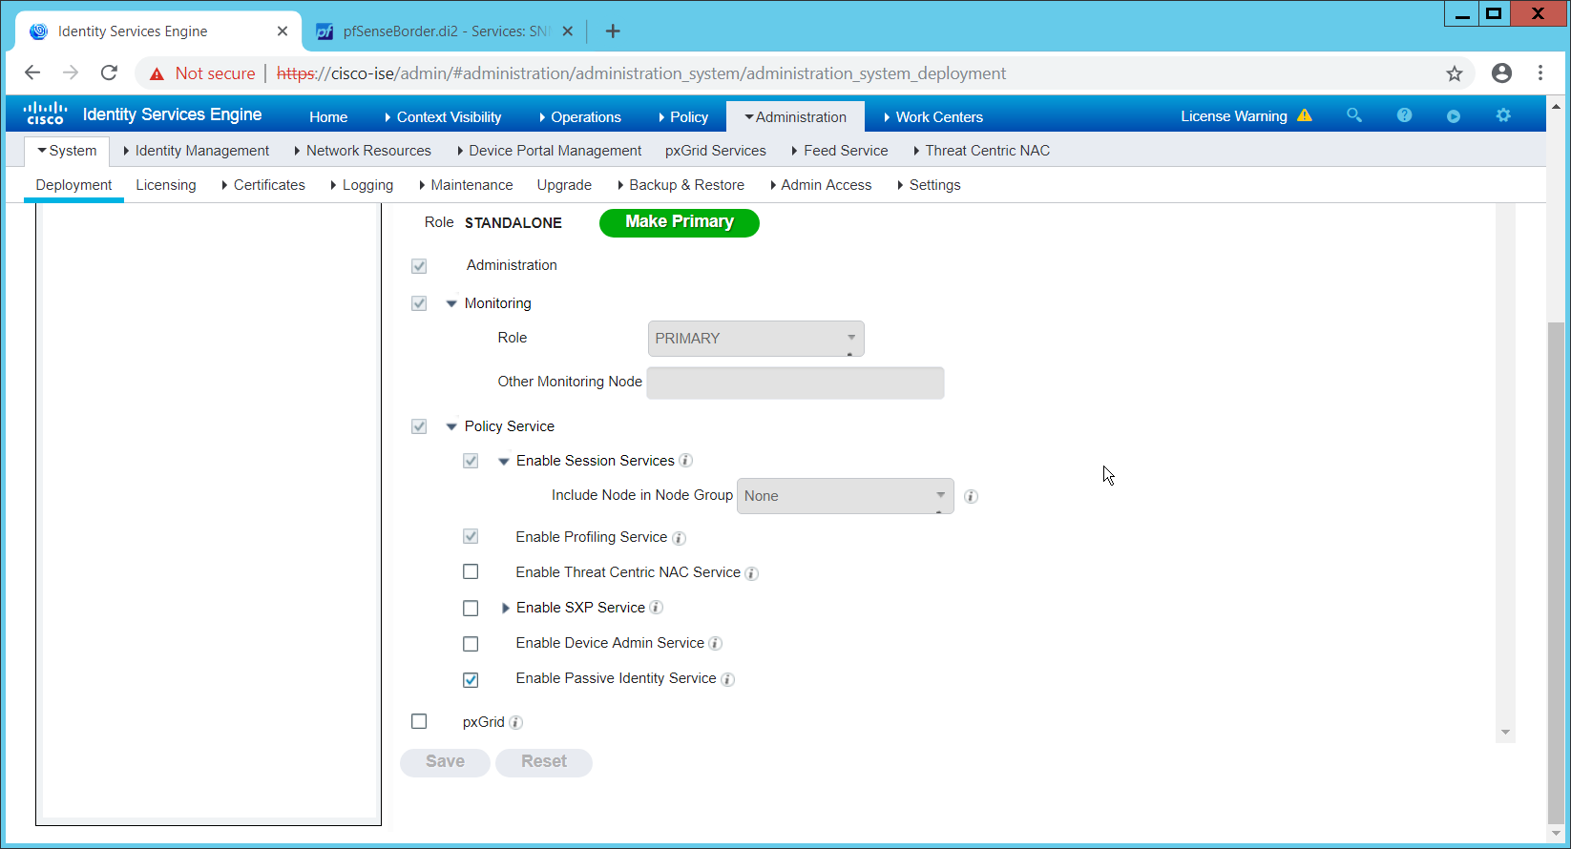Toggle Enable Profiling Service checkbox
Screen dimensions: 1571x849
[x=471, y=536]
